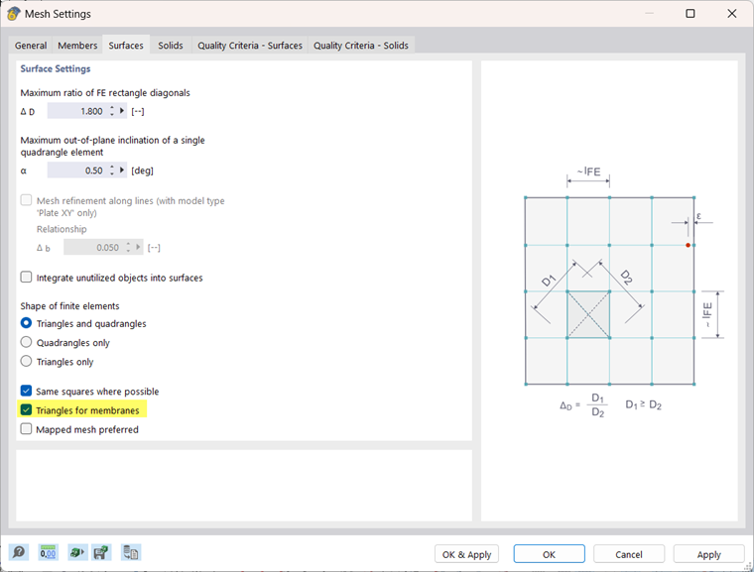The image size is (754, 572).
Task: Open the help speech-bubble icon
Action: point(19,552)
